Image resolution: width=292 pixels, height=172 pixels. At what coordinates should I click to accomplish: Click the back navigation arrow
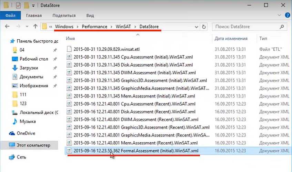click(8, 27)
